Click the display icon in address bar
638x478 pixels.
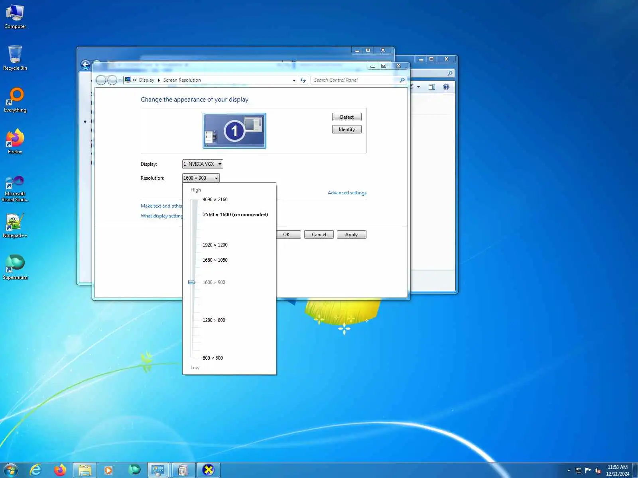128,80
